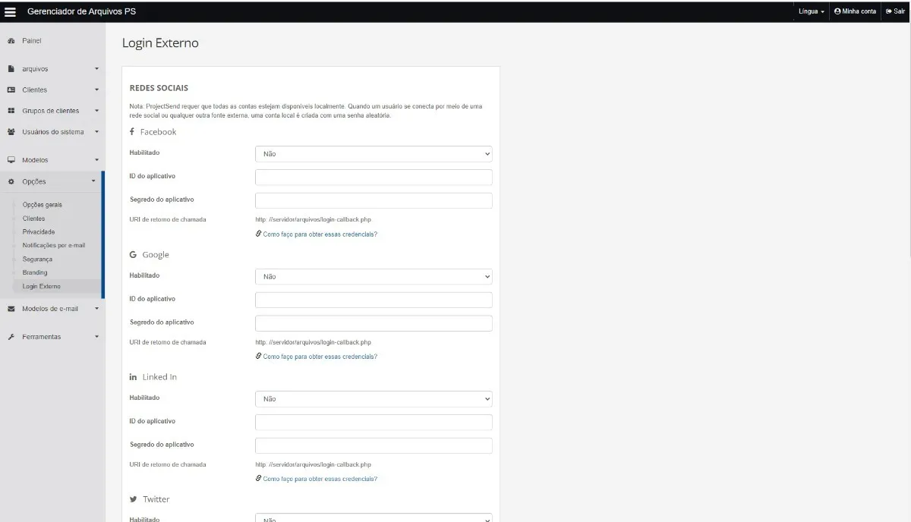This screenshot has height=522, width=911.
Task: Click the arquivos file icon
Action: 11,69
